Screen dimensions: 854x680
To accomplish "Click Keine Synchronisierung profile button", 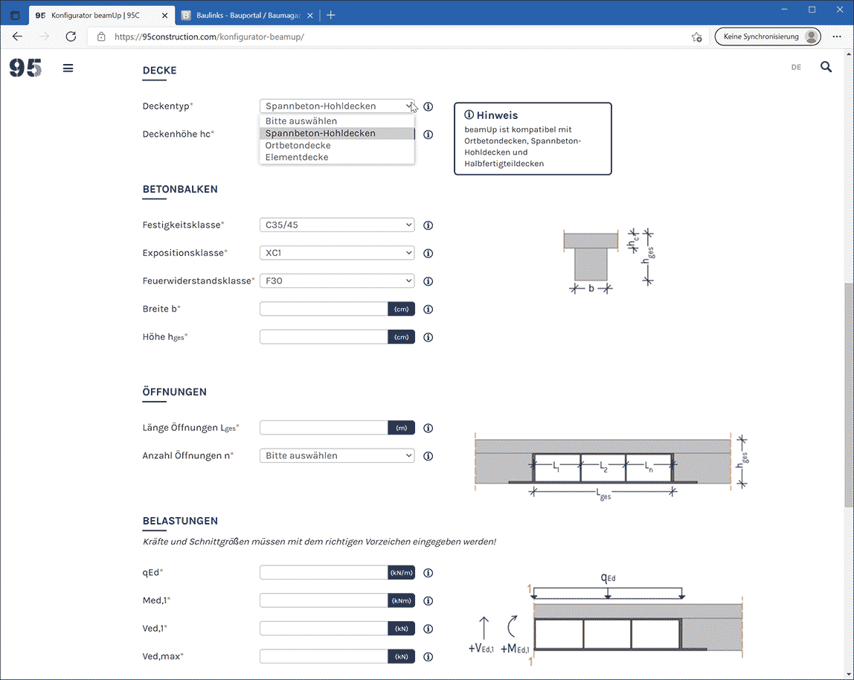I will (x=768, y=36).
